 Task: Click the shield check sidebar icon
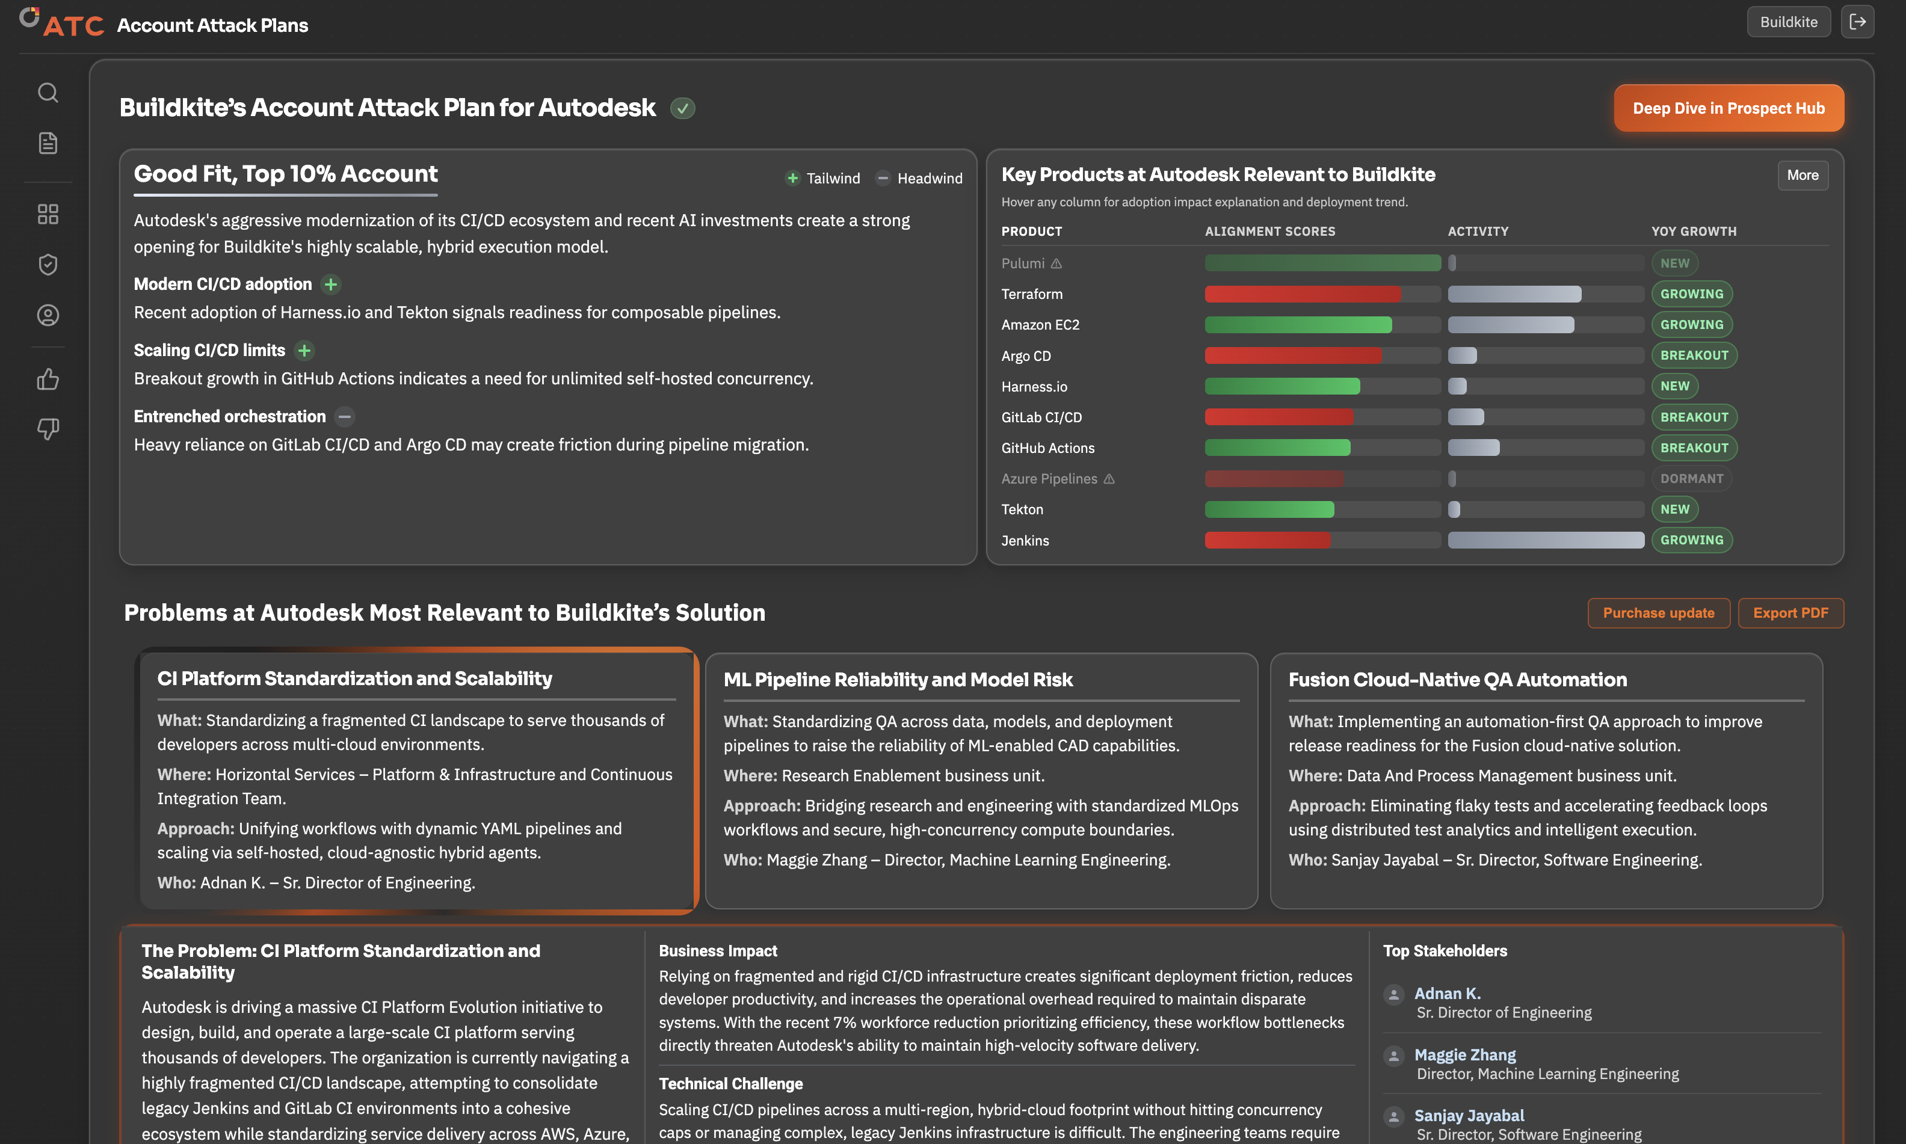point(48,265)
